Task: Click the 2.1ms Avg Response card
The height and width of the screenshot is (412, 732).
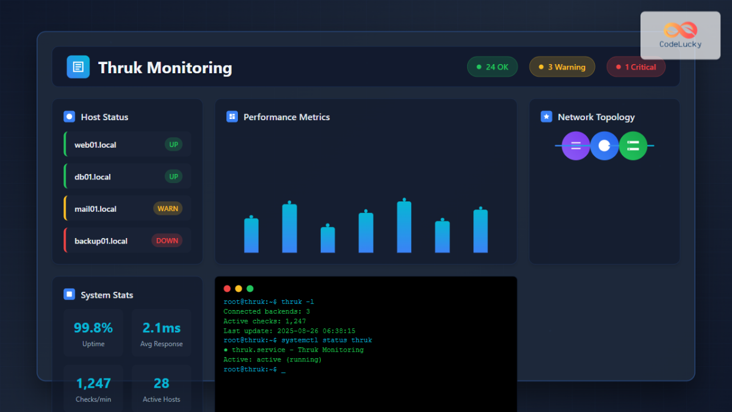Action: (161, 333)
